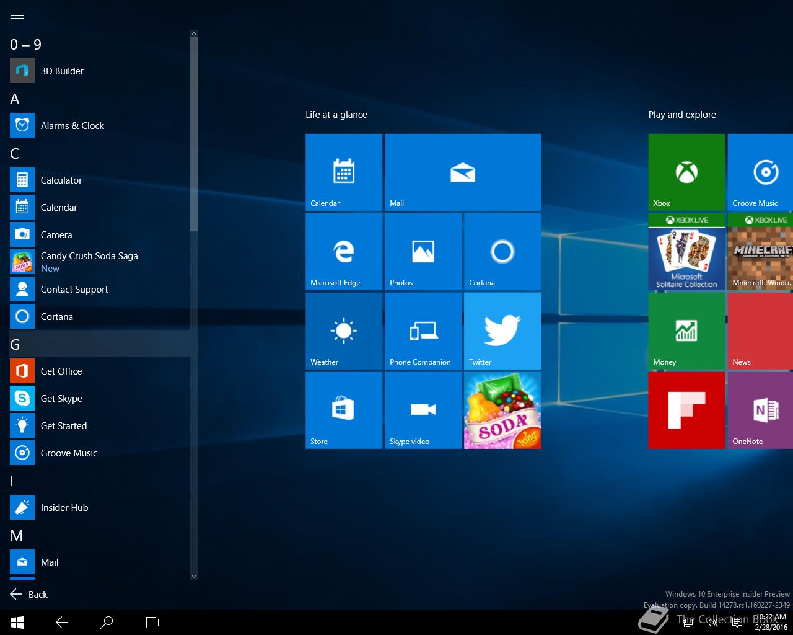Launch Camera app from list

click(99, 234)
